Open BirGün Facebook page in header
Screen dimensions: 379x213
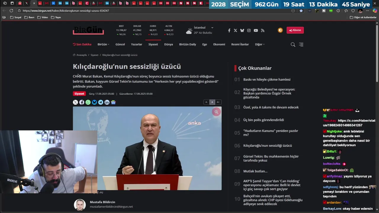click(229, 30)
